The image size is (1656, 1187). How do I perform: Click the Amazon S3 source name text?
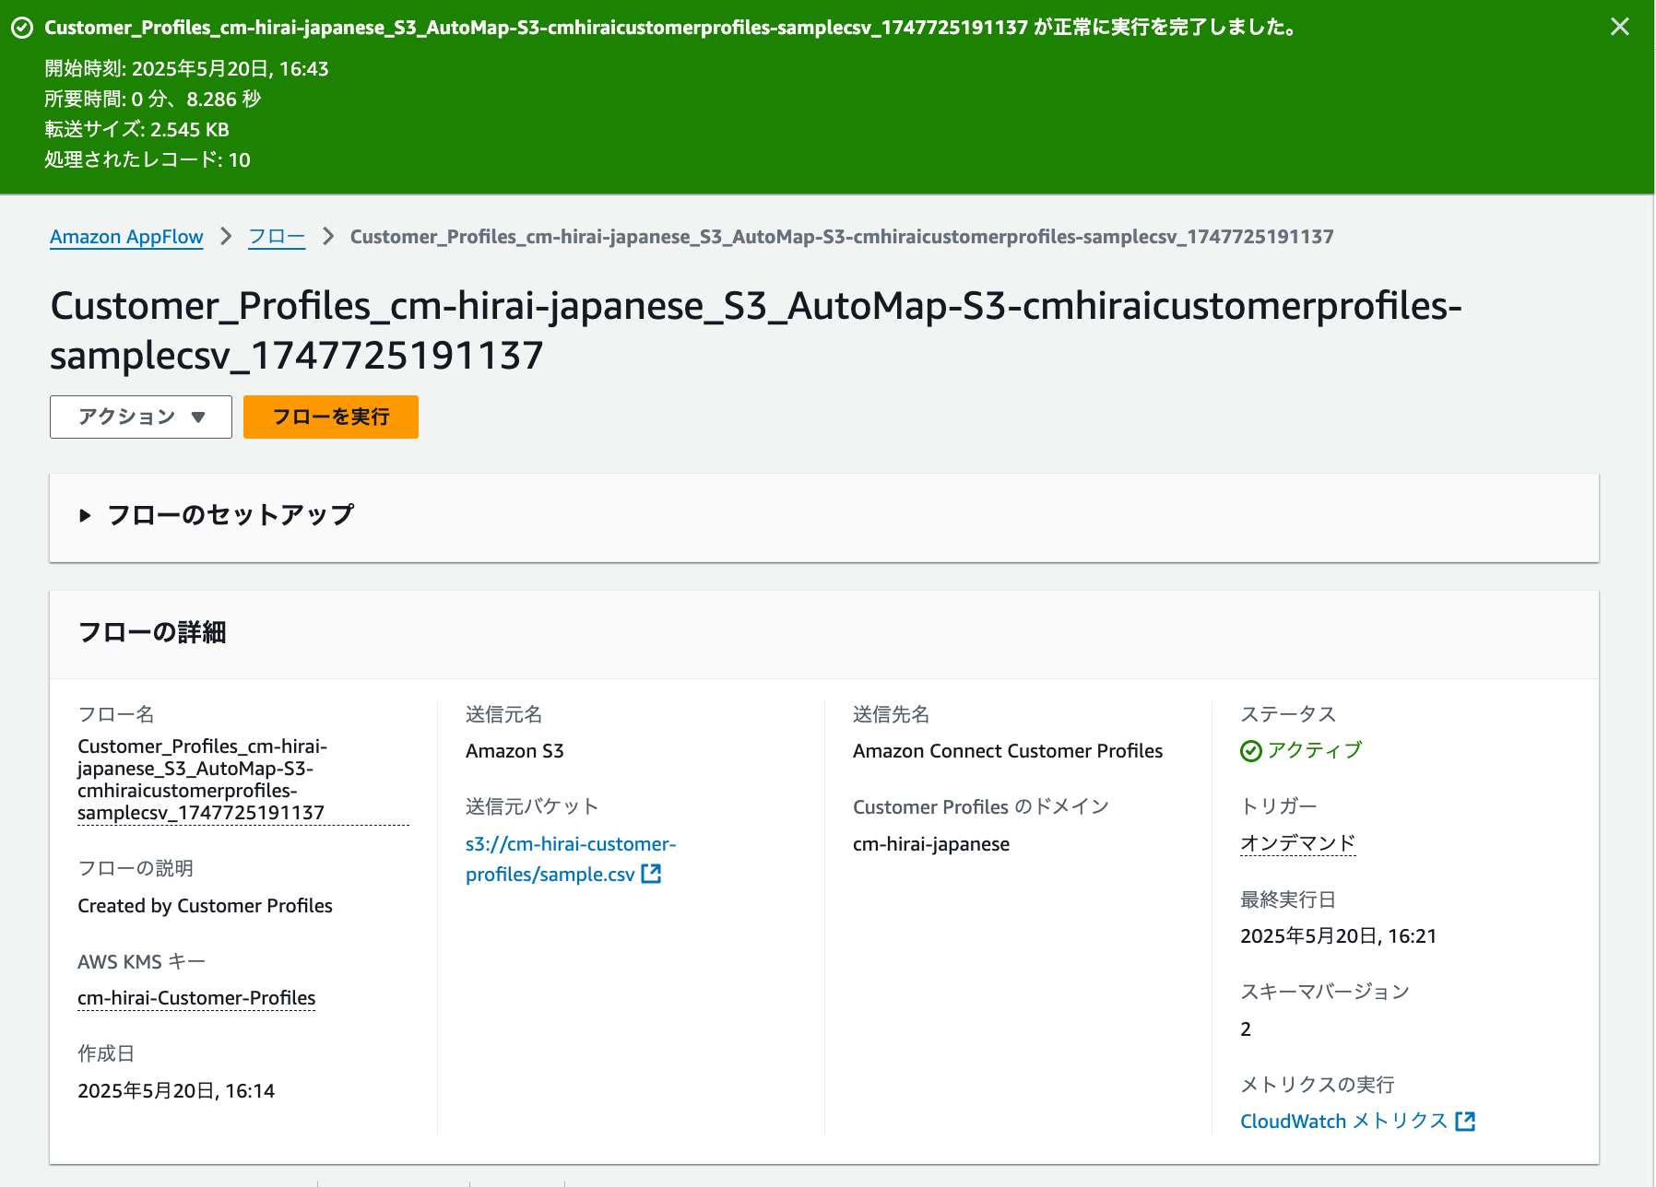click(x=515, y=751)
